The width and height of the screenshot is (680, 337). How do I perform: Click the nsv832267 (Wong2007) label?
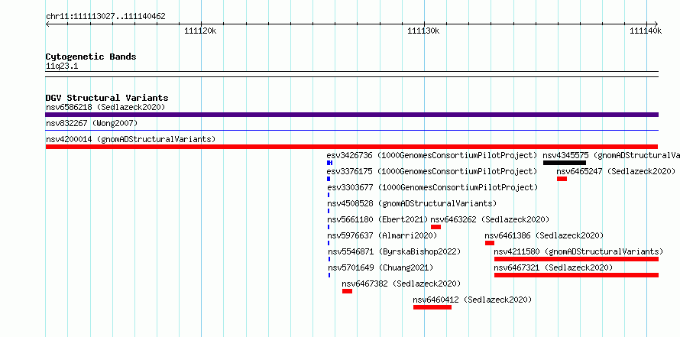pos(92,124)
